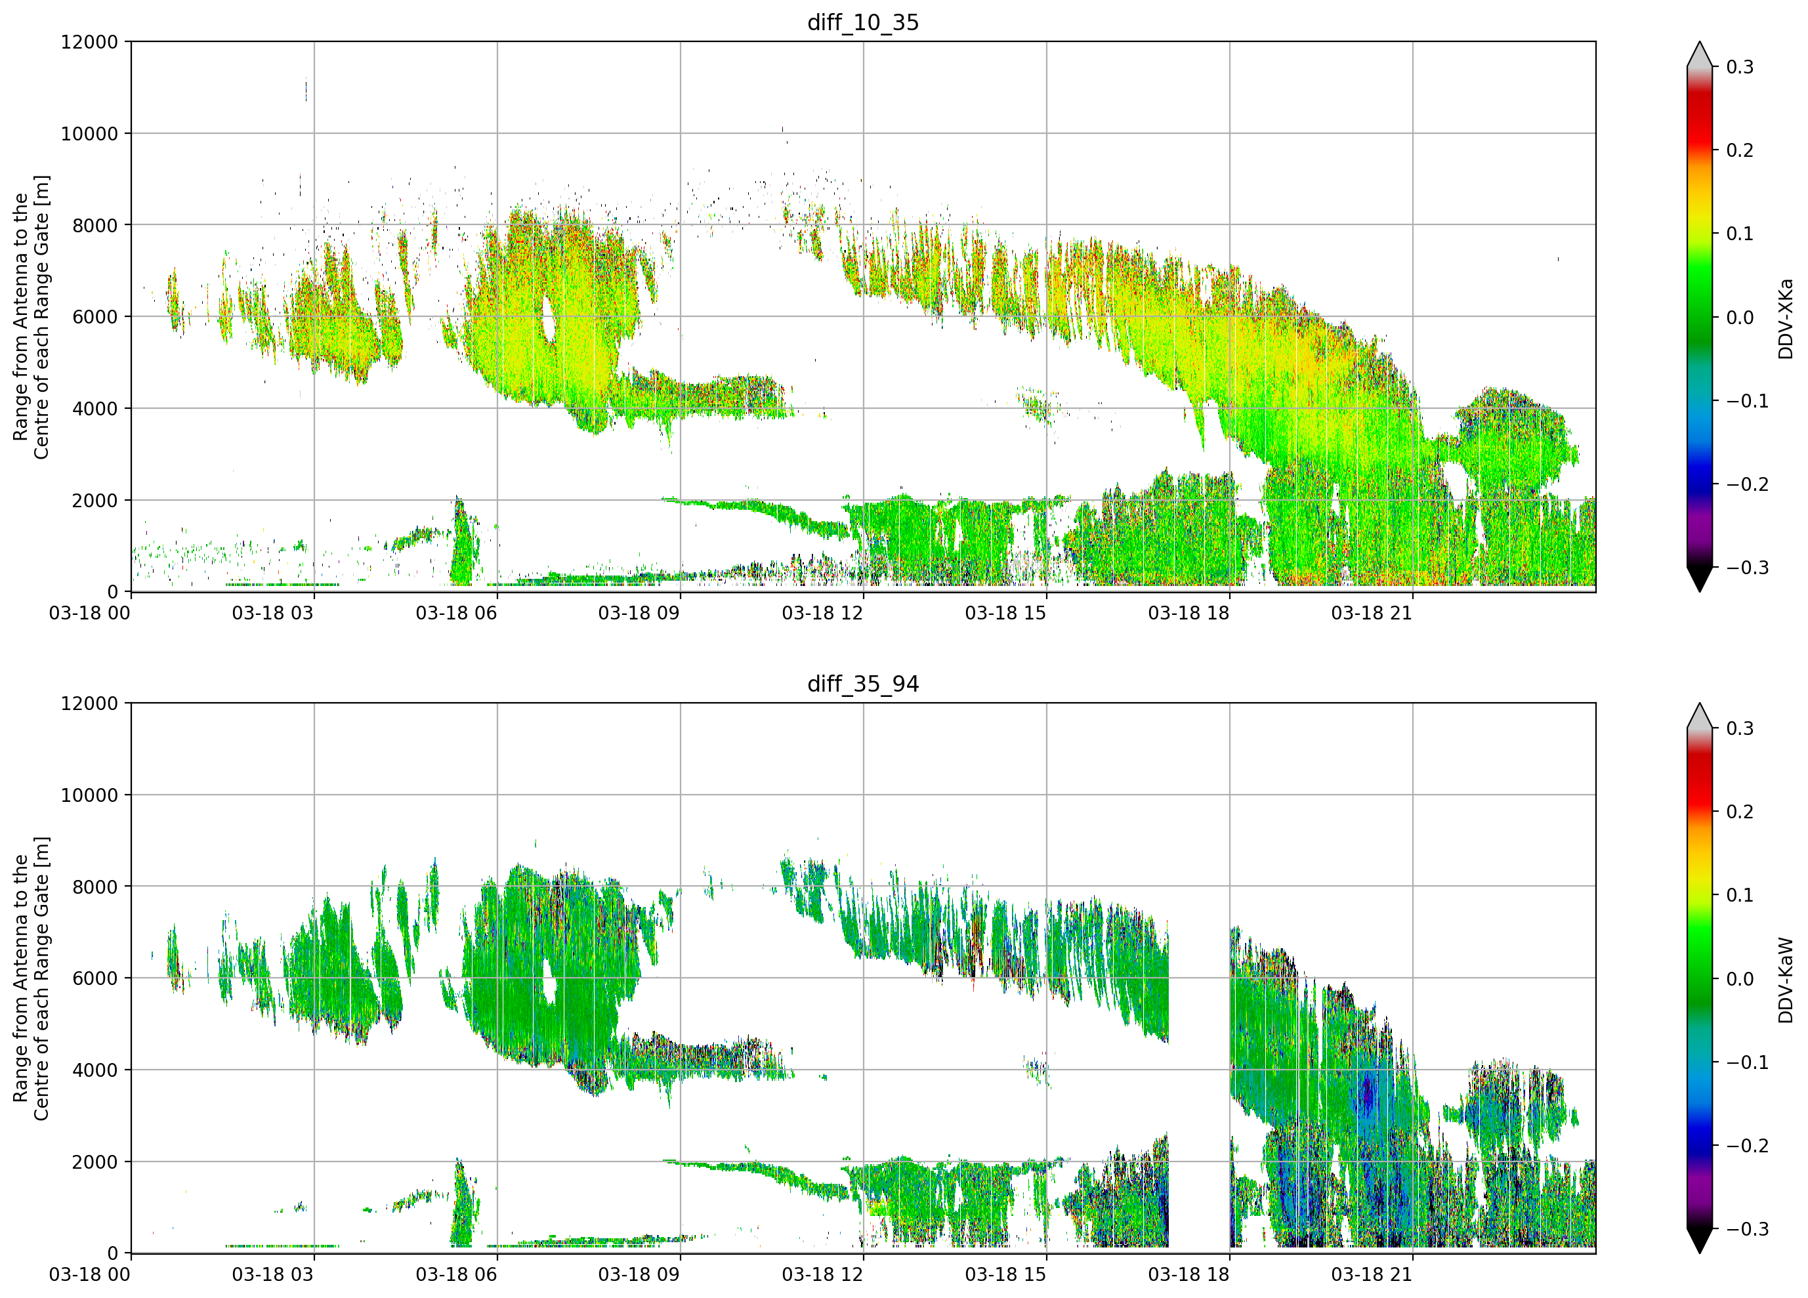
Task: Click '03-18 21' x-tick under diff_10_35
Action: tap(1372, 613)
